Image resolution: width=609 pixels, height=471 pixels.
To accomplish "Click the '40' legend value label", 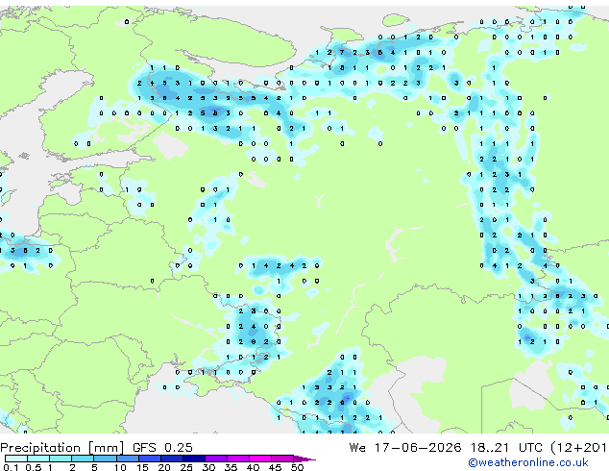I will click(254, 467).
